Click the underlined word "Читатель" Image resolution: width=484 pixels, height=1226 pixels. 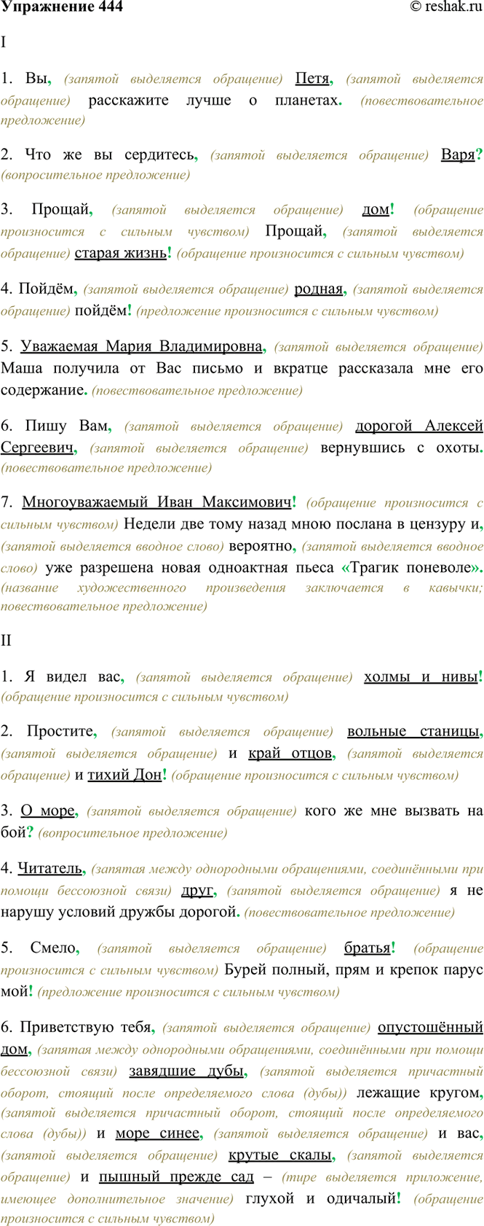click(50, 868)
